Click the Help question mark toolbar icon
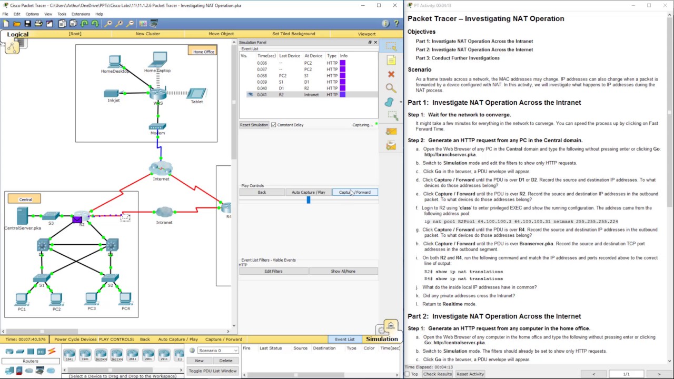 point(396,24)
